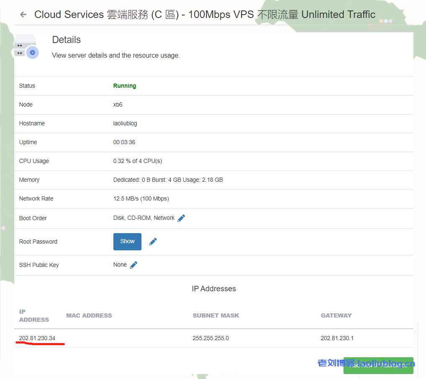Screen dimensions: 426x379
Task: Select the IP address 202.81.230.34
Action: click(x=37, y=338)
